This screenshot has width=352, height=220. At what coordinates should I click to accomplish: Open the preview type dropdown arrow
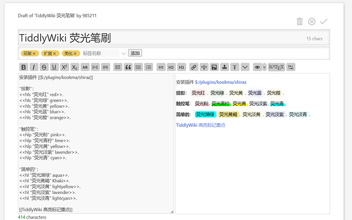[264, 67]
